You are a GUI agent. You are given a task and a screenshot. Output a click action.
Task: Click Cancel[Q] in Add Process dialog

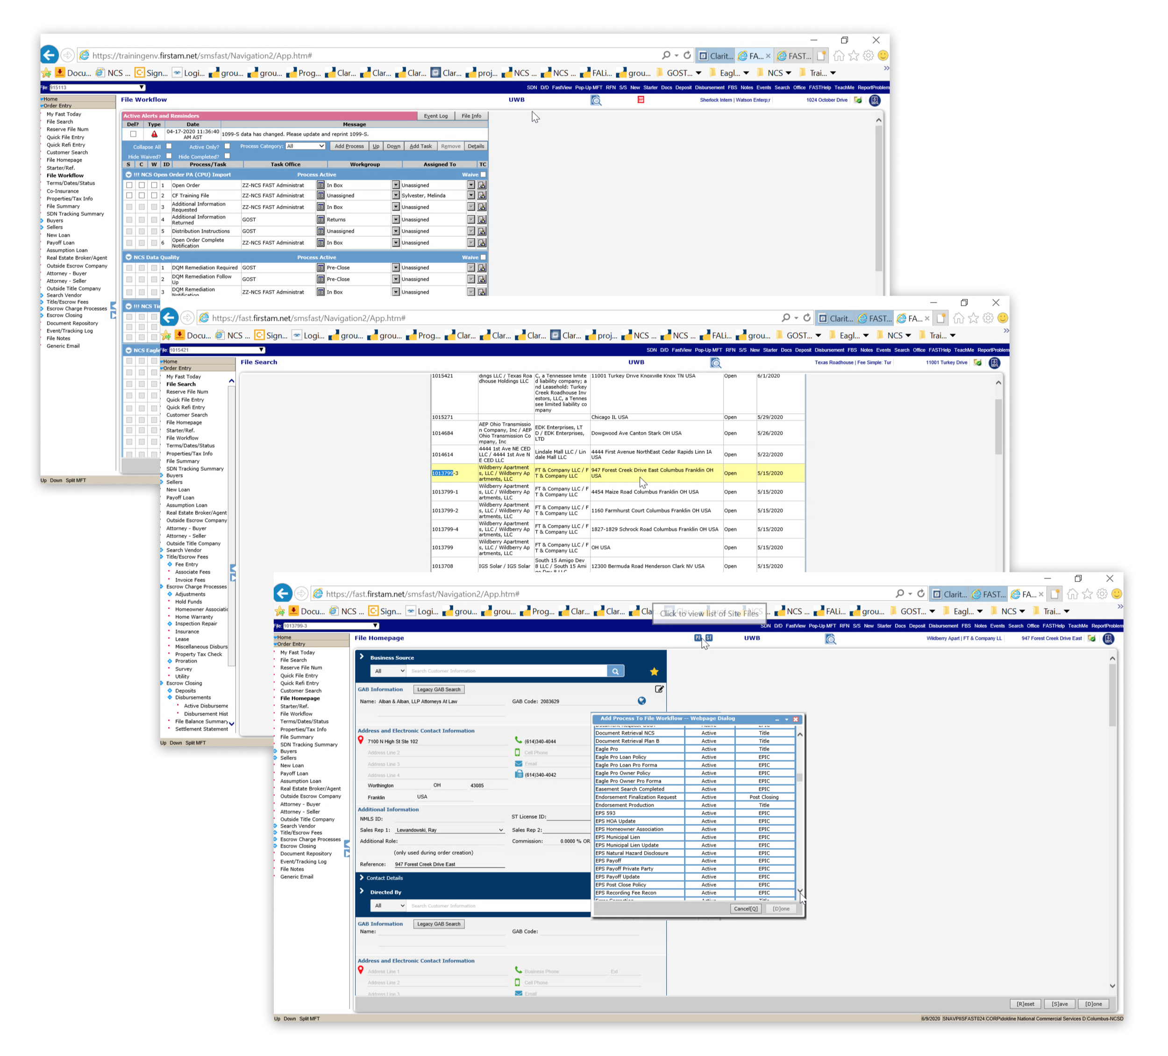(745, 908)
